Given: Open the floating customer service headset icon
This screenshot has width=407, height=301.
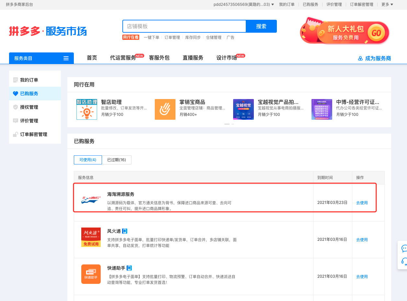Looking at the screenshot, I should (404, 261).
